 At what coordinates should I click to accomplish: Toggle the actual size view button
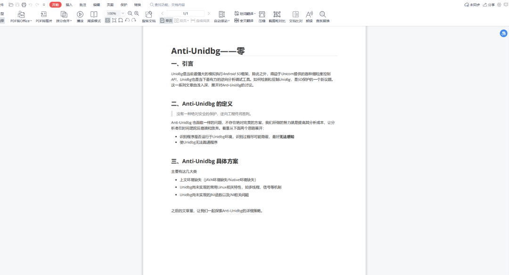click(108, 20)
